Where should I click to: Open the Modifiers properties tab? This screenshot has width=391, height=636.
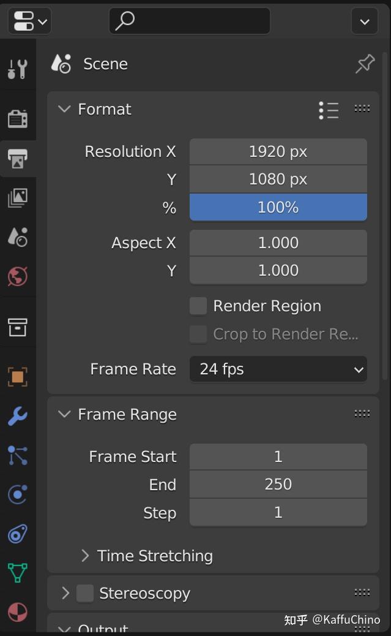point(18,416)
